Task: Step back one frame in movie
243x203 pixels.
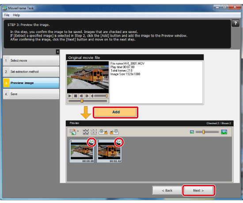Action: click(81, 96)
